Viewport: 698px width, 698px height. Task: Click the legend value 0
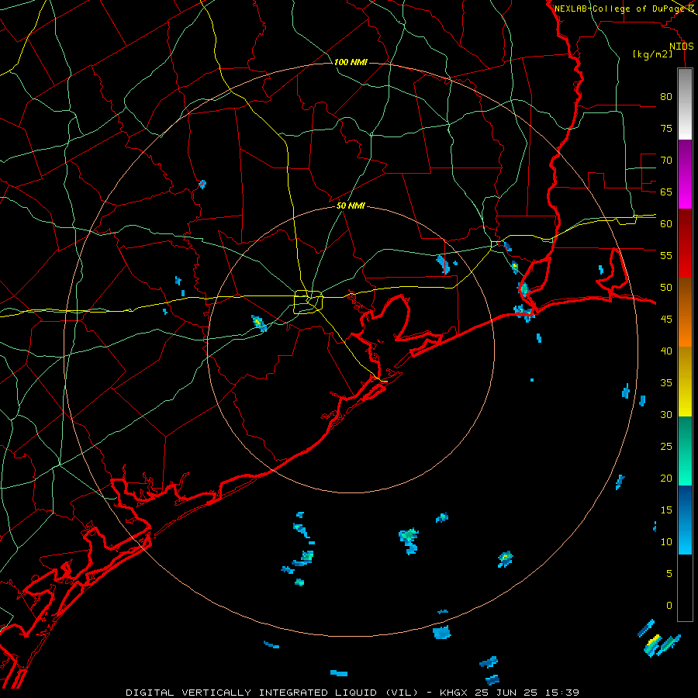tap(669, 606)
